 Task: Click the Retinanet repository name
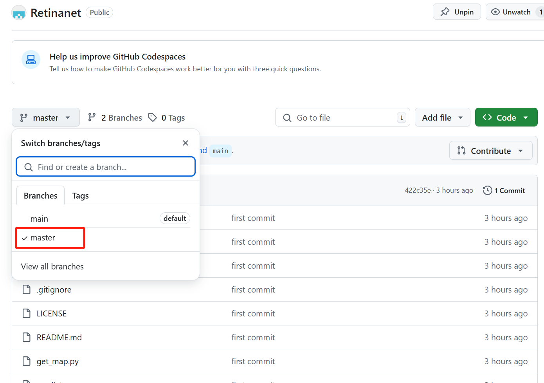point(56,13)
